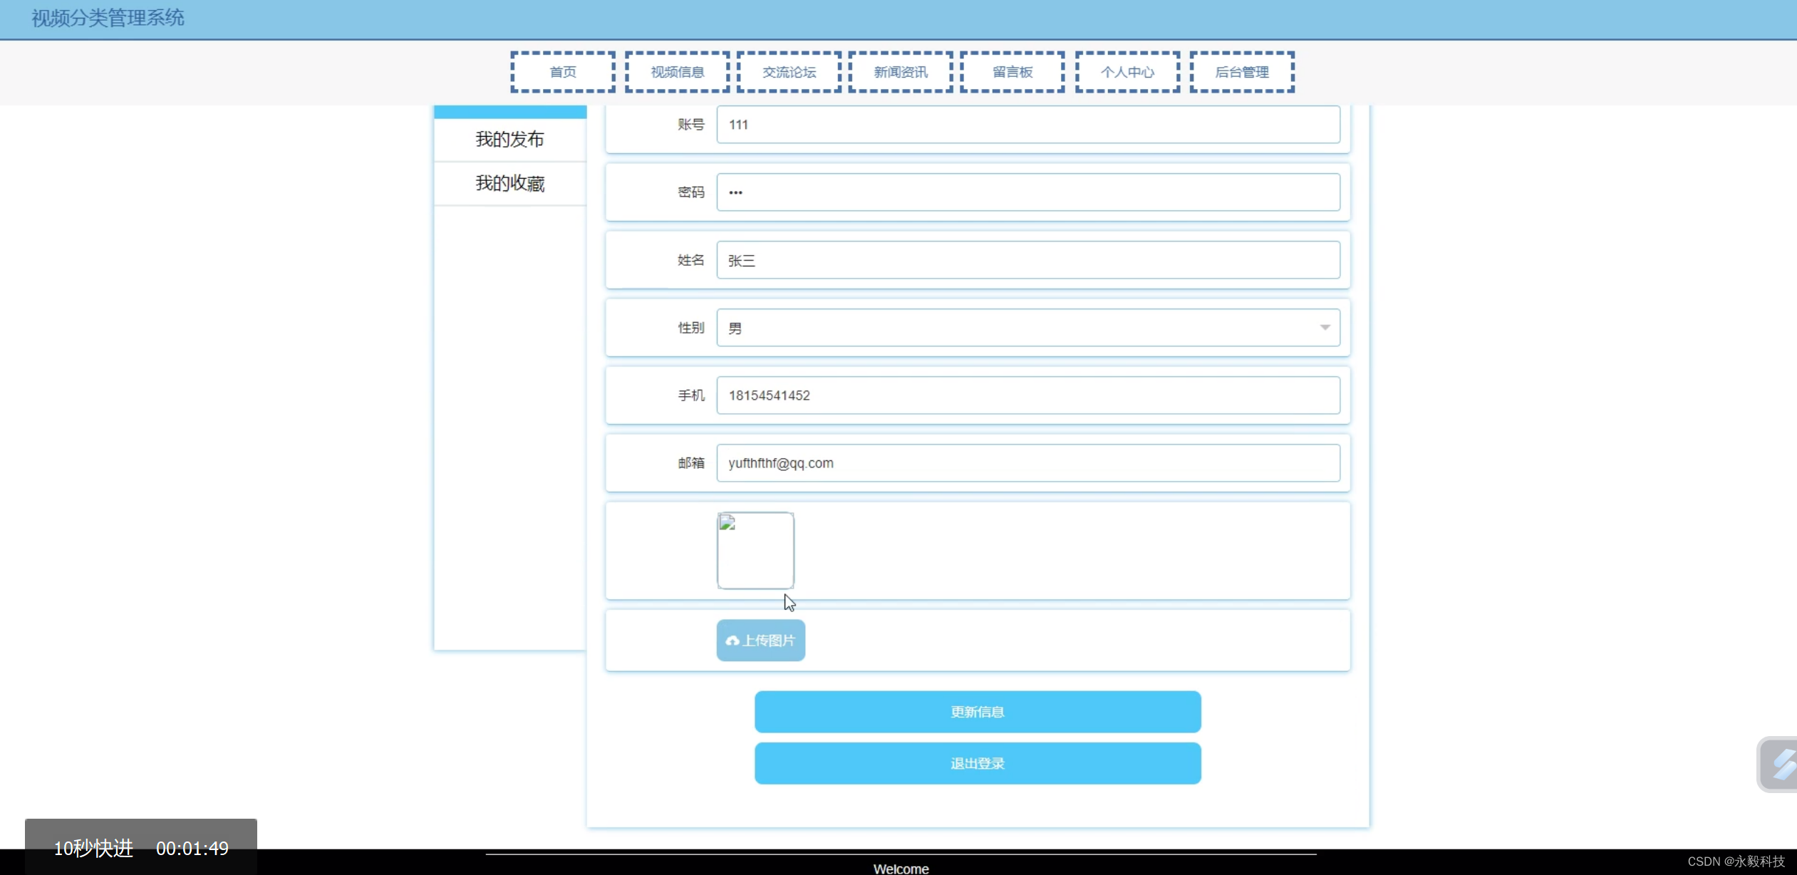Go to 视频信息 navigation item
Image resolution: width=1797 pixels, height=875 pixels.
click(x=677, y=72)
